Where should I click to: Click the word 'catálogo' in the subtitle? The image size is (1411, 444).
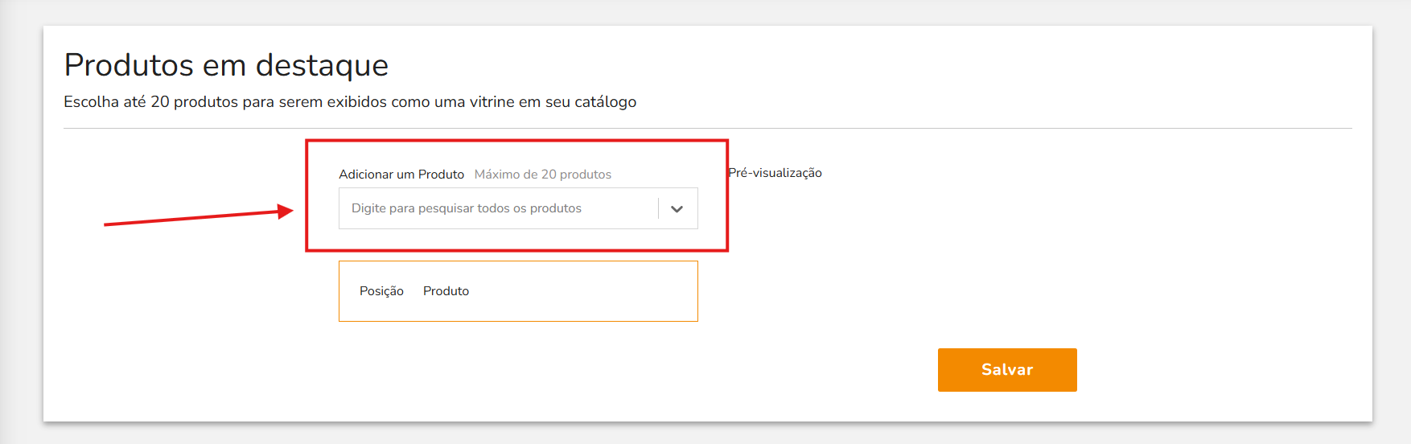(605, 102)
